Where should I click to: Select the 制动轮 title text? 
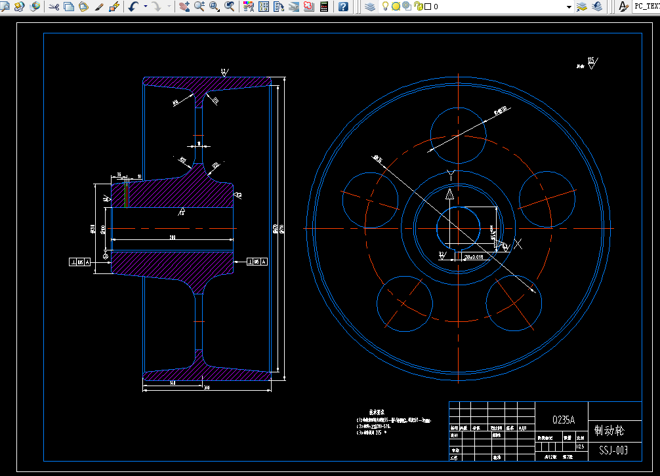(x=609, y=431)
